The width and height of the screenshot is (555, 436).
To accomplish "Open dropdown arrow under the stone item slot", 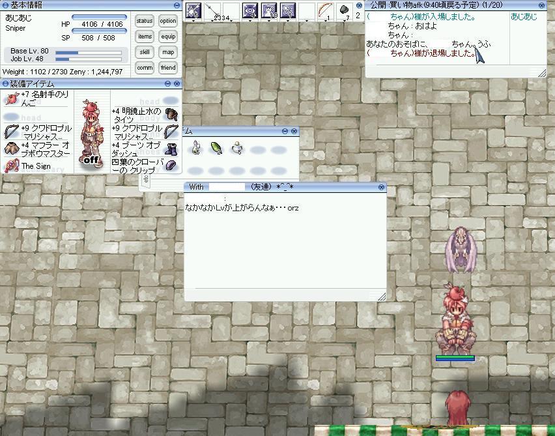I will point(344,21).
